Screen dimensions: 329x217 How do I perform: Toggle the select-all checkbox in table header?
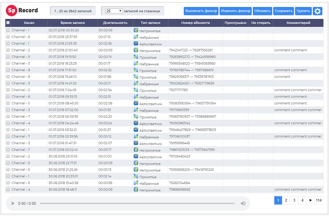pyautogui.click(x=8, y=23)
